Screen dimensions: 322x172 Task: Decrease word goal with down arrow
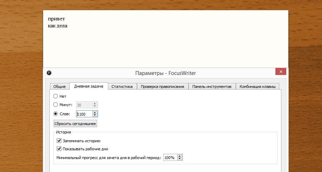[95, 116]
